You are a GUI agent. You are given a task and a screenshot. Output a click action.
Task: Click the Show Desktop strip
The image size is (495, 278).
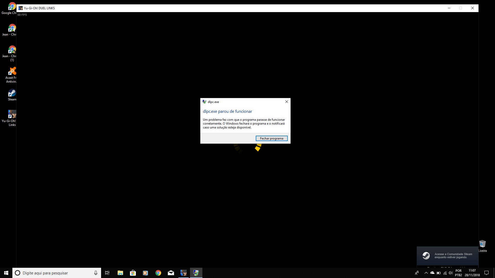pyautogui.click(x=494, y=273)
